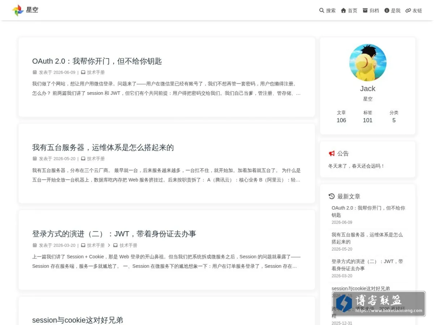The height and width of the screenshot is (325, 434).
Task: Click calendar icon on the OAuth 2.0 post
Action: [35, 72]
